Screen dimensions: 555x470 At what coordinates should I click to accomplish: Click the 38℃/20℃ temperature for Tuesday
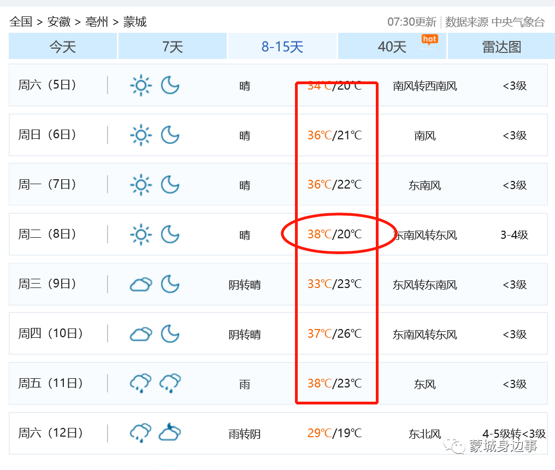(334, 234)
